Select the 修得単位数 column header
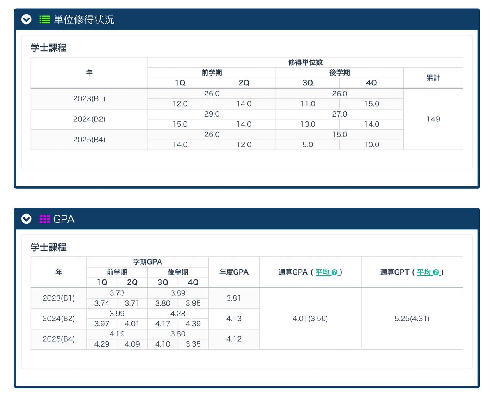This screenshot has height=396, width=493. [305, 62]
